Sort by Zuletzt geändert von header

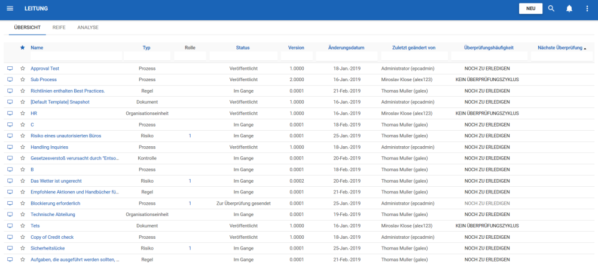(x=414, y=48)
